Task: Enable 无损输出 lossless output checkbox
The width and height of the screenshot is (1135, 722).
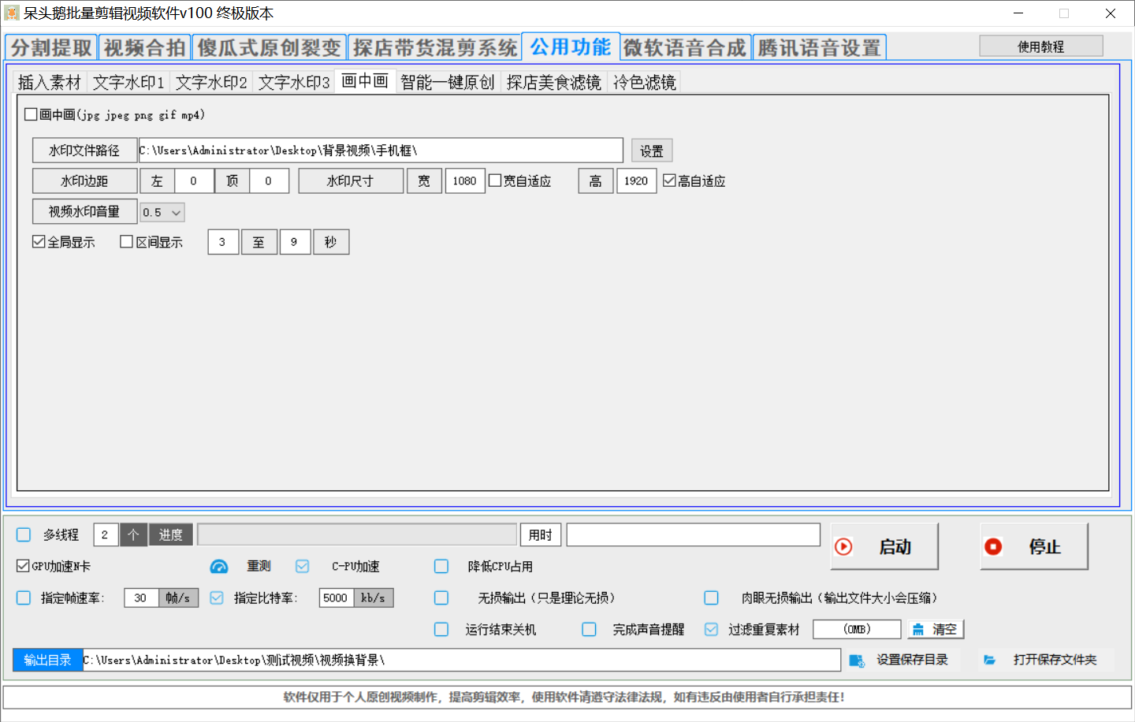Action: click(x=441, y=597)
